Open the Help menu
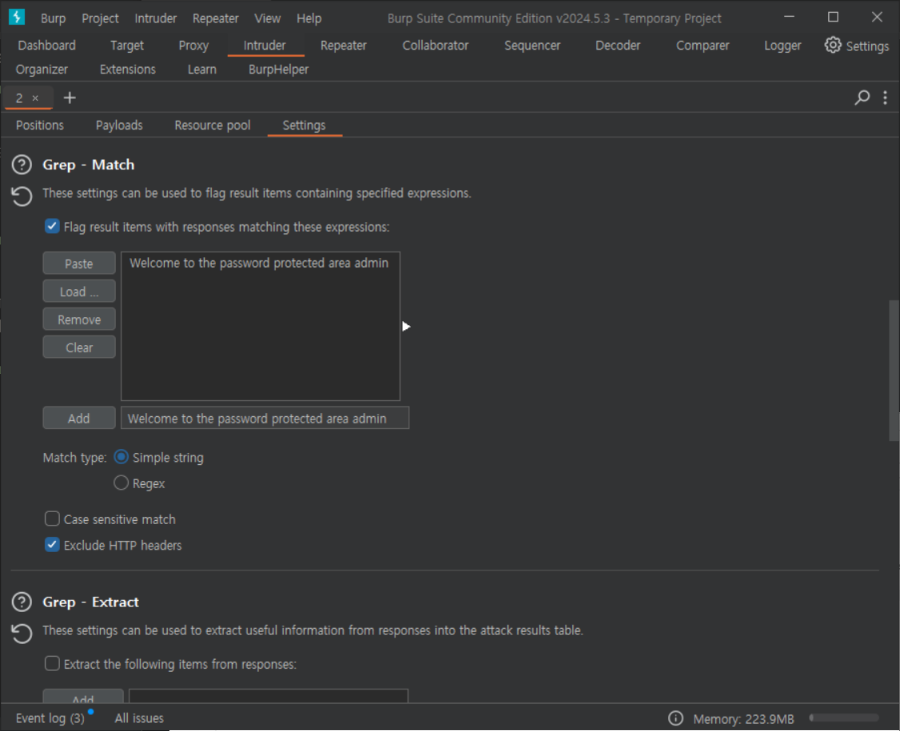The height and width of the screenshot is (731, 900). [309, 18]
